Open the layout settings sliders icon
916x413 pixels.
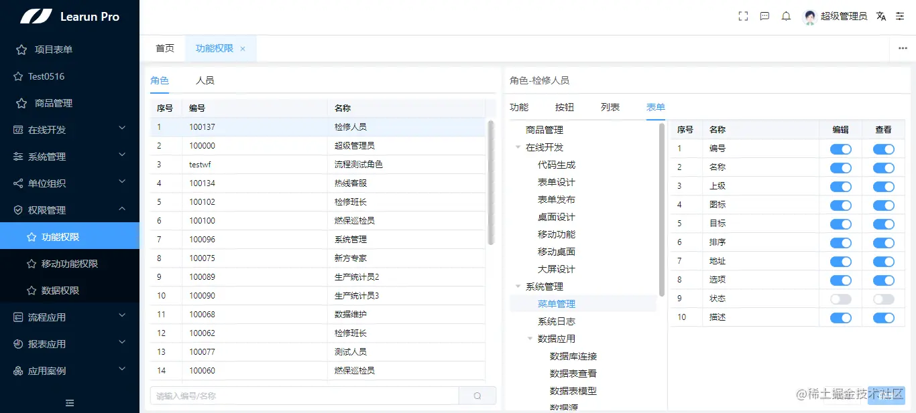(899, 16)
